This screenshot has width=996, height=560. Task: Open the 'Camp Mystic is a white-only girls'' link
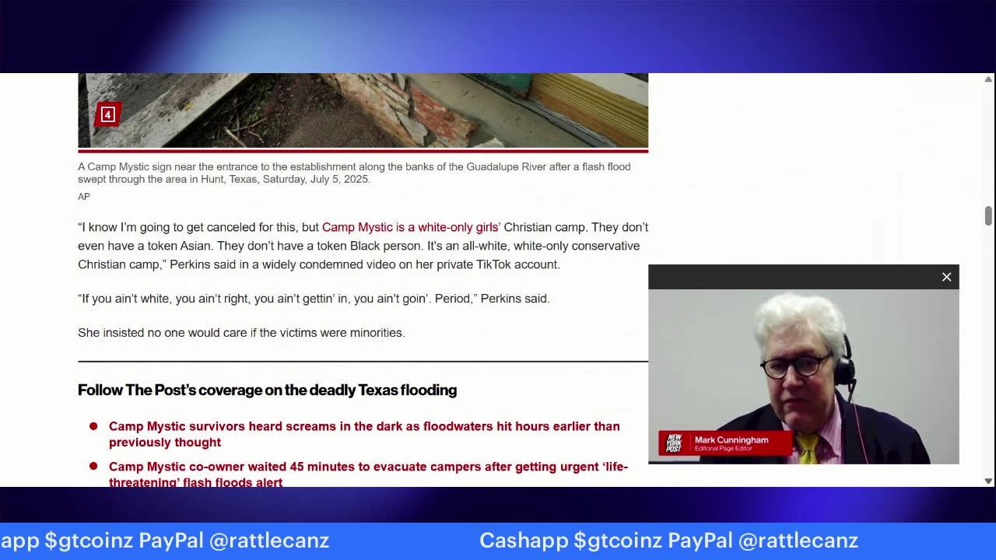[x=411, y=227]
